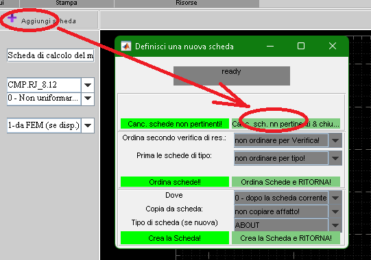
Task: Click the ready status field
Action: coord(232,76)
